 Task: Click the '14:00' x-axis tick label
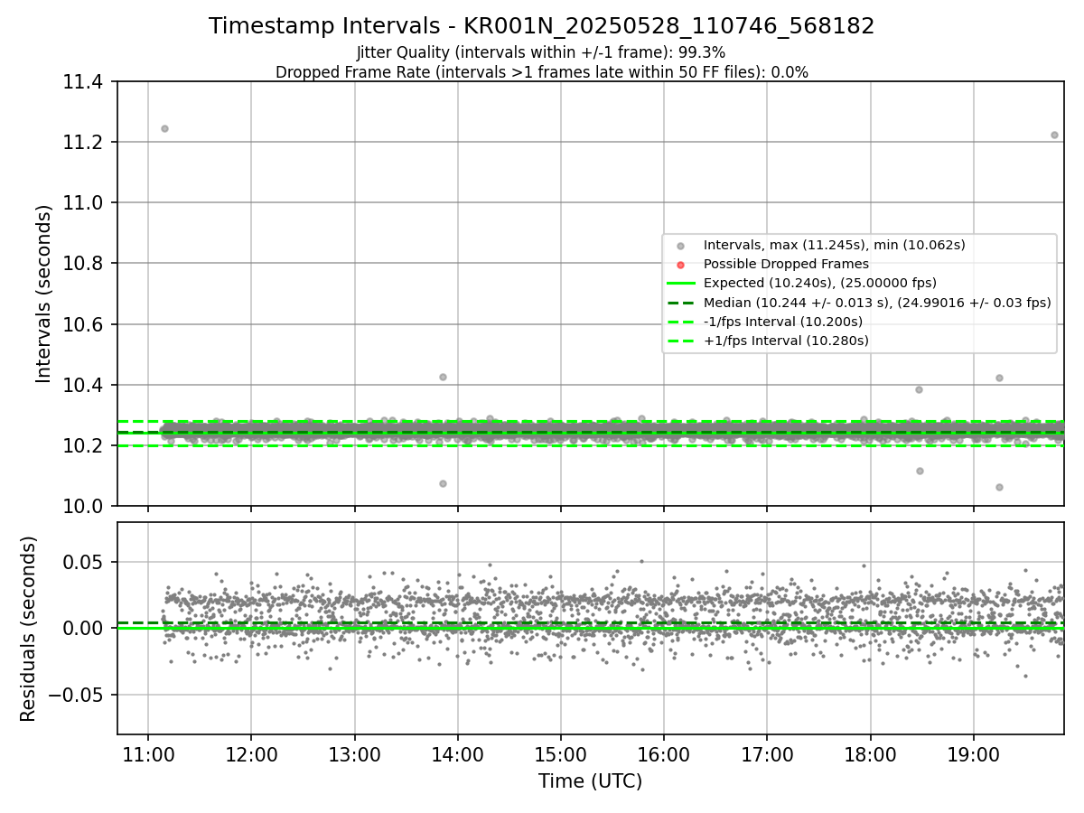tap(457, 753)
